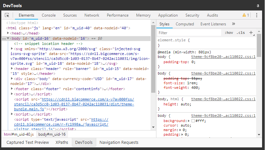Viewport: 265px width, 150px height.
Task: Switch to the Network tab
Action: [x=92, y=15]
